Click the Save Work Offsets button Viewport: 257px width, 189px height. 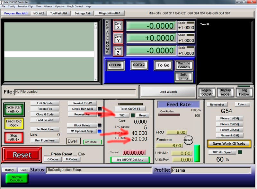point(229,144)
